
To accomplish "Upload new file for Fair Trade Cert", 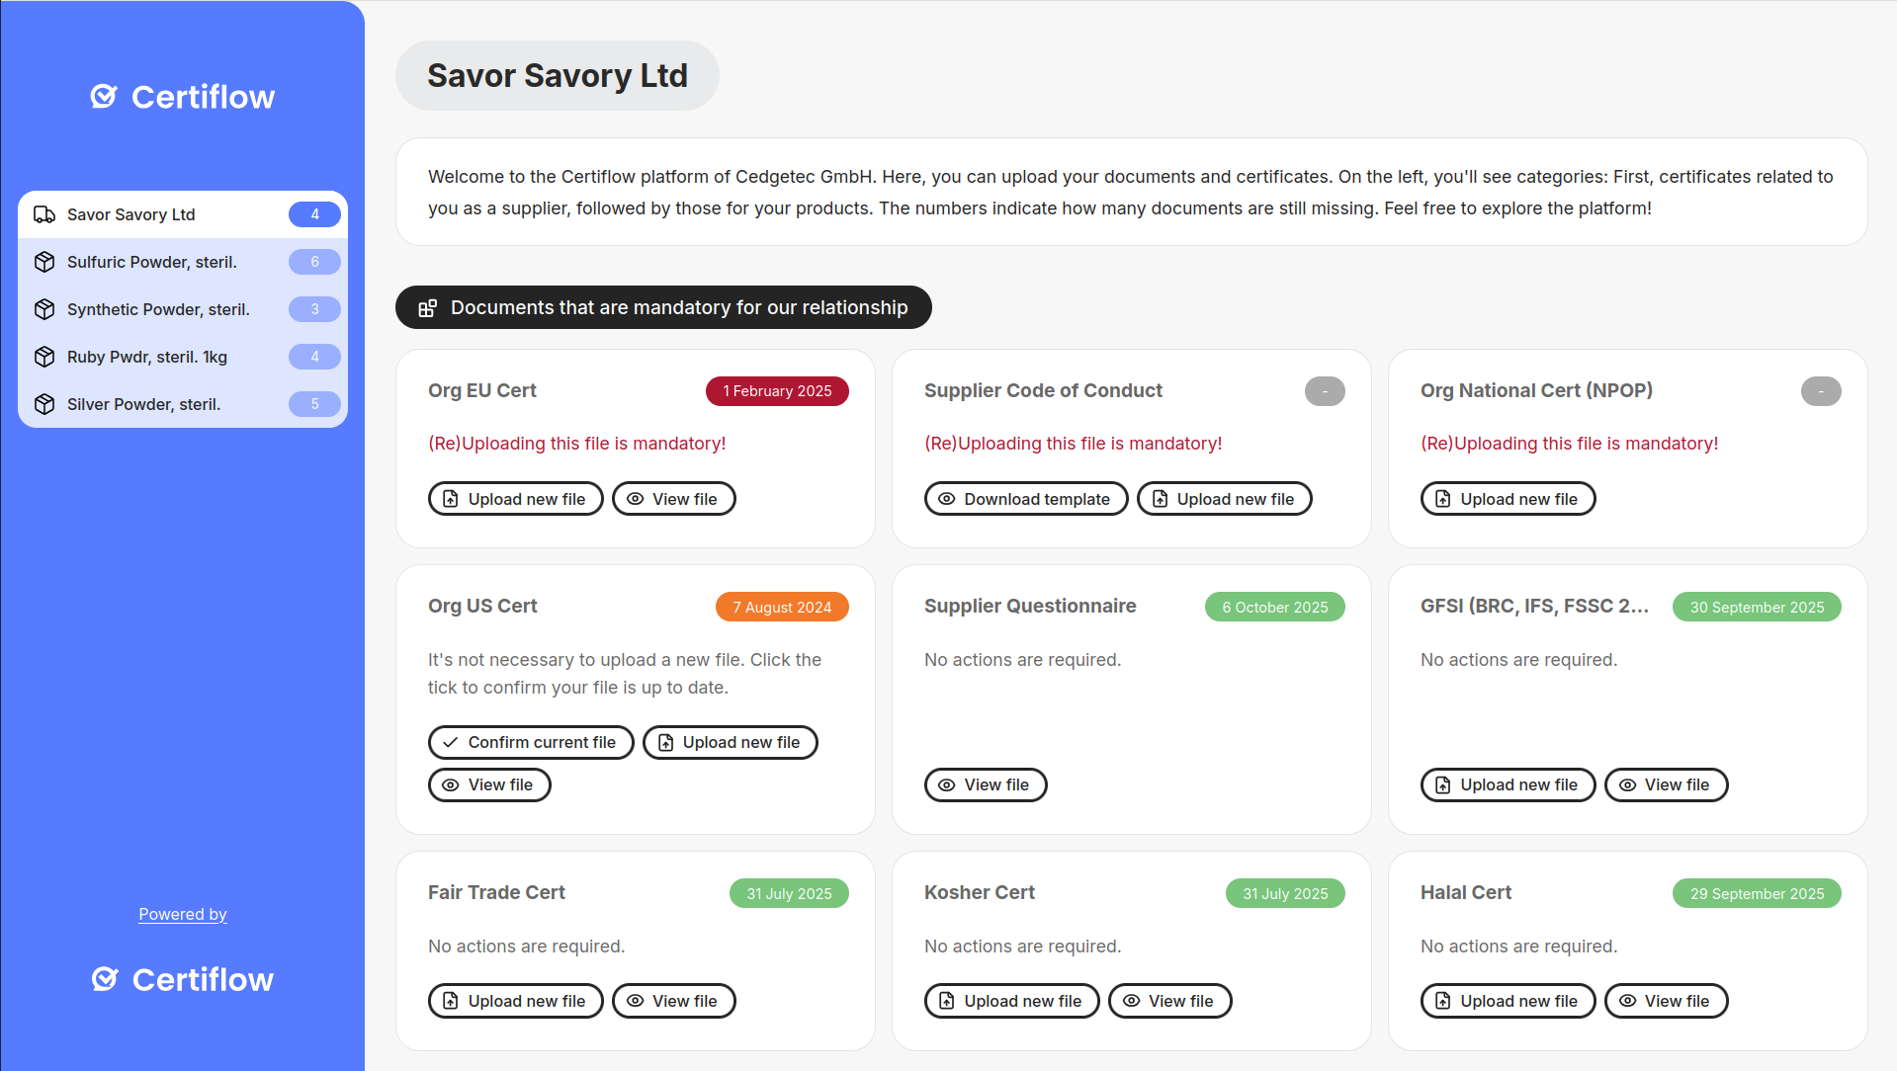I will click(x=515, y=1001).
